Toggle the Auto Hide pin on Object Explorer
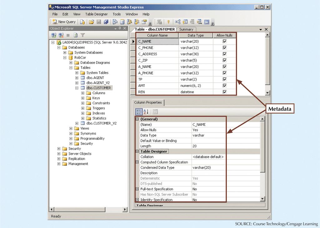The image size is (320, 228). pos(120,28)
